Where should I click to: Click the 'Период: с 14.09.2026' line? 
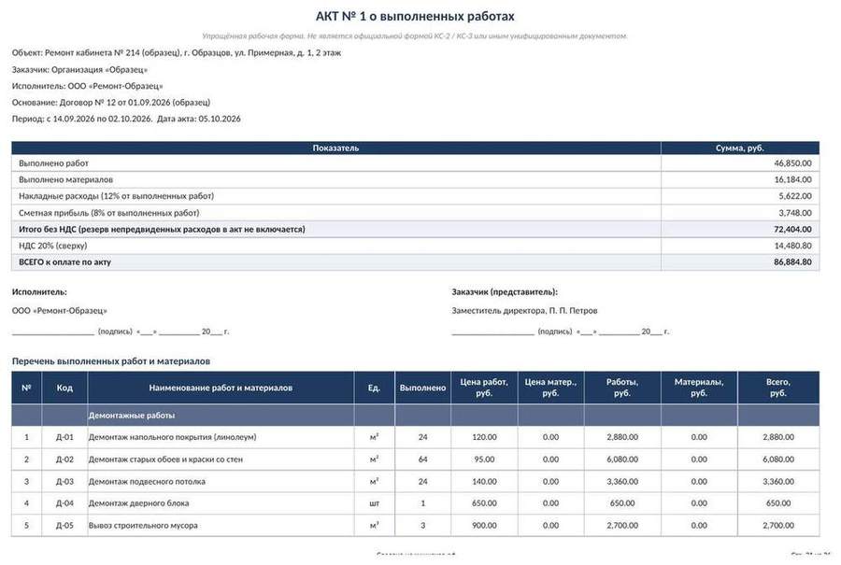coord(126,119)
